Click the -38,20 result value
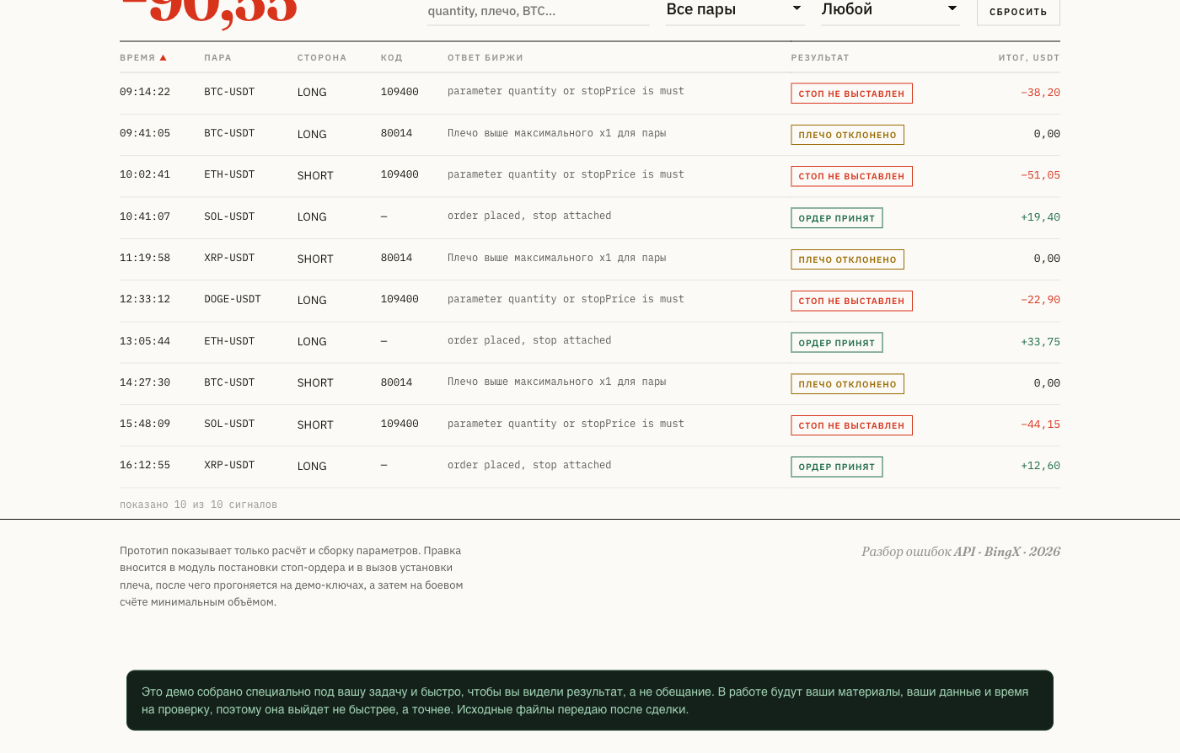This screenshot has height=753, width=1180. 1040,93
